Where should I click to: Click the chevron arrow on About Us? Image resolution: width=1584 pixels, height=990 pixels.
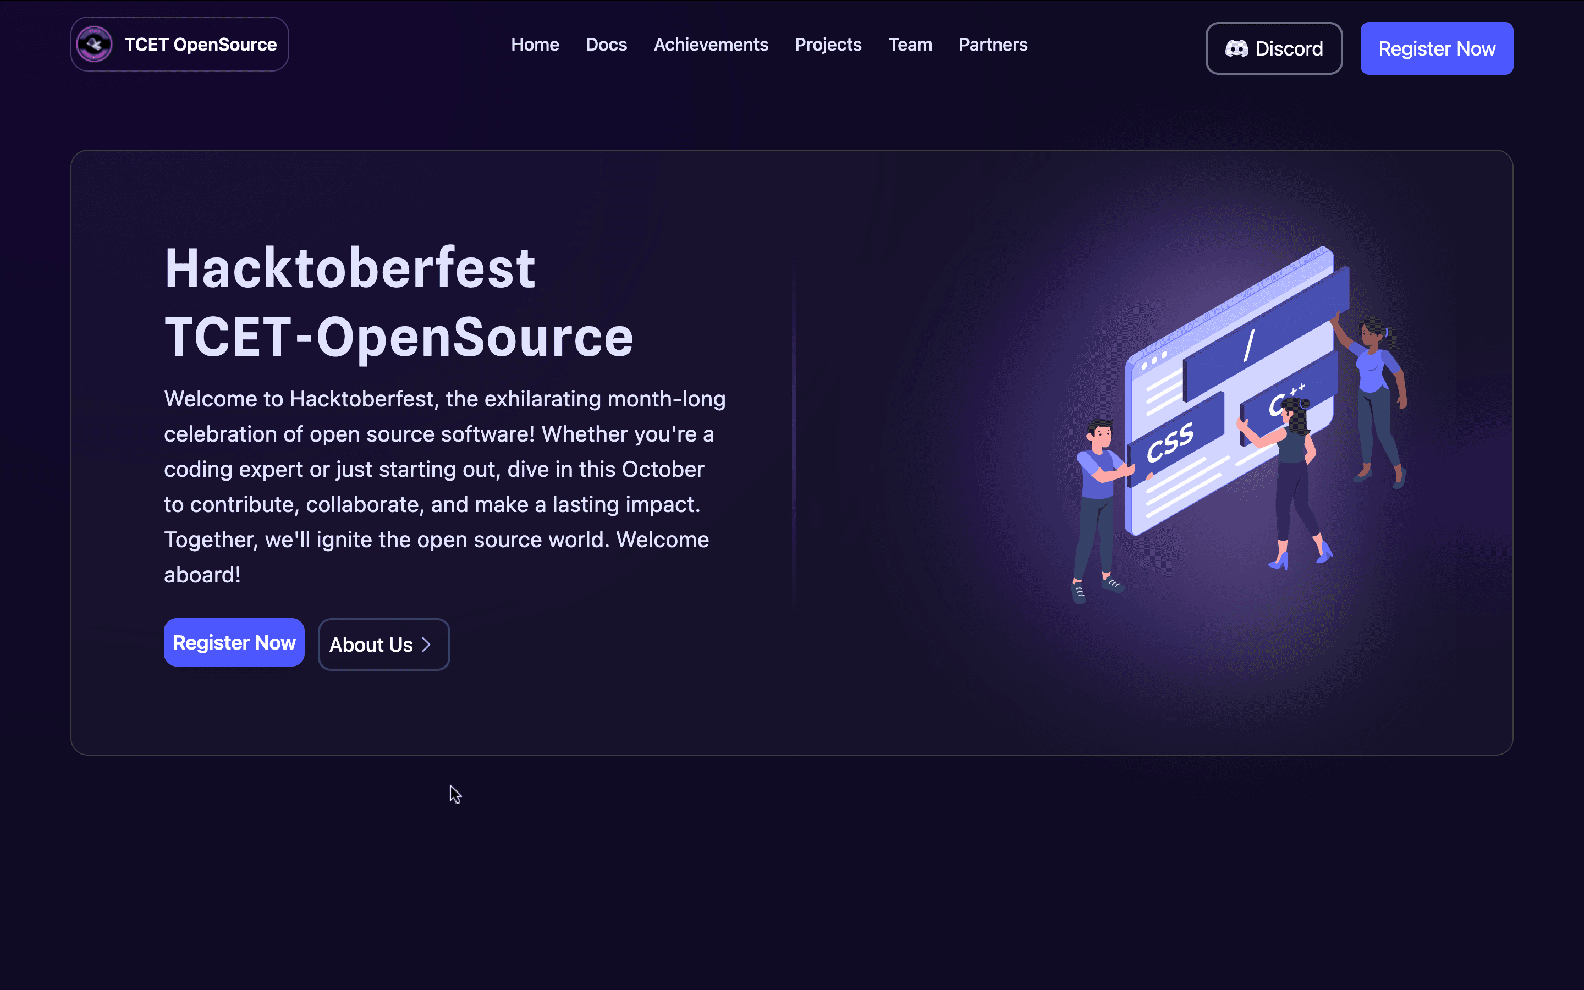pos(427,644)
